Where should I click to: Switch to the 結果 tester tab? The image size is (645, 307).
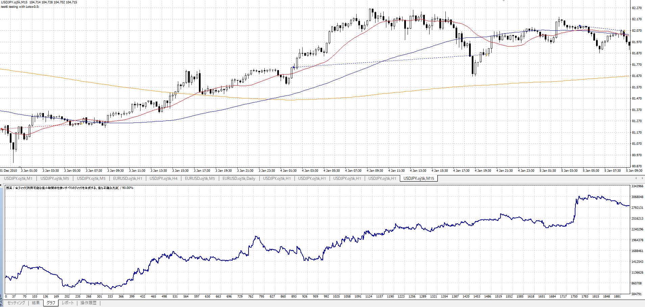tap(36, 303)
